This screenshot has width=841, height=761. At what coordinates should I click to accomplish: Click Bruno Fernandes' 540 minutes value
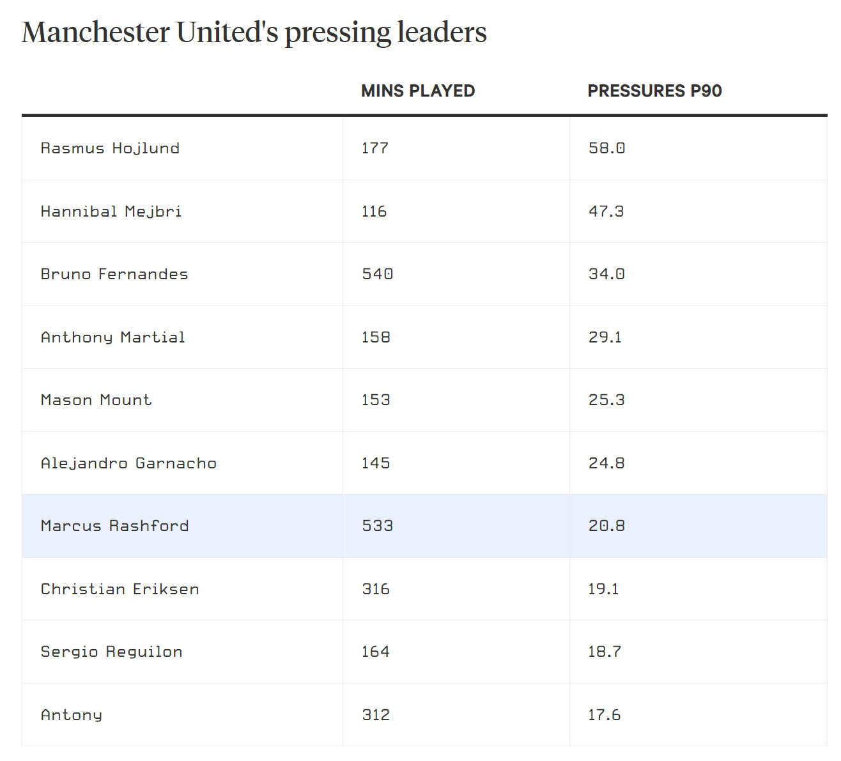pyautogui.click(x=378, y=274)
